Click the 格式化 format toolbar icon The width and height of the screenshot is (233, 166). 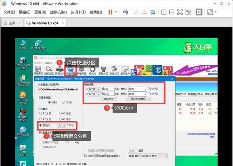point(92,70)
